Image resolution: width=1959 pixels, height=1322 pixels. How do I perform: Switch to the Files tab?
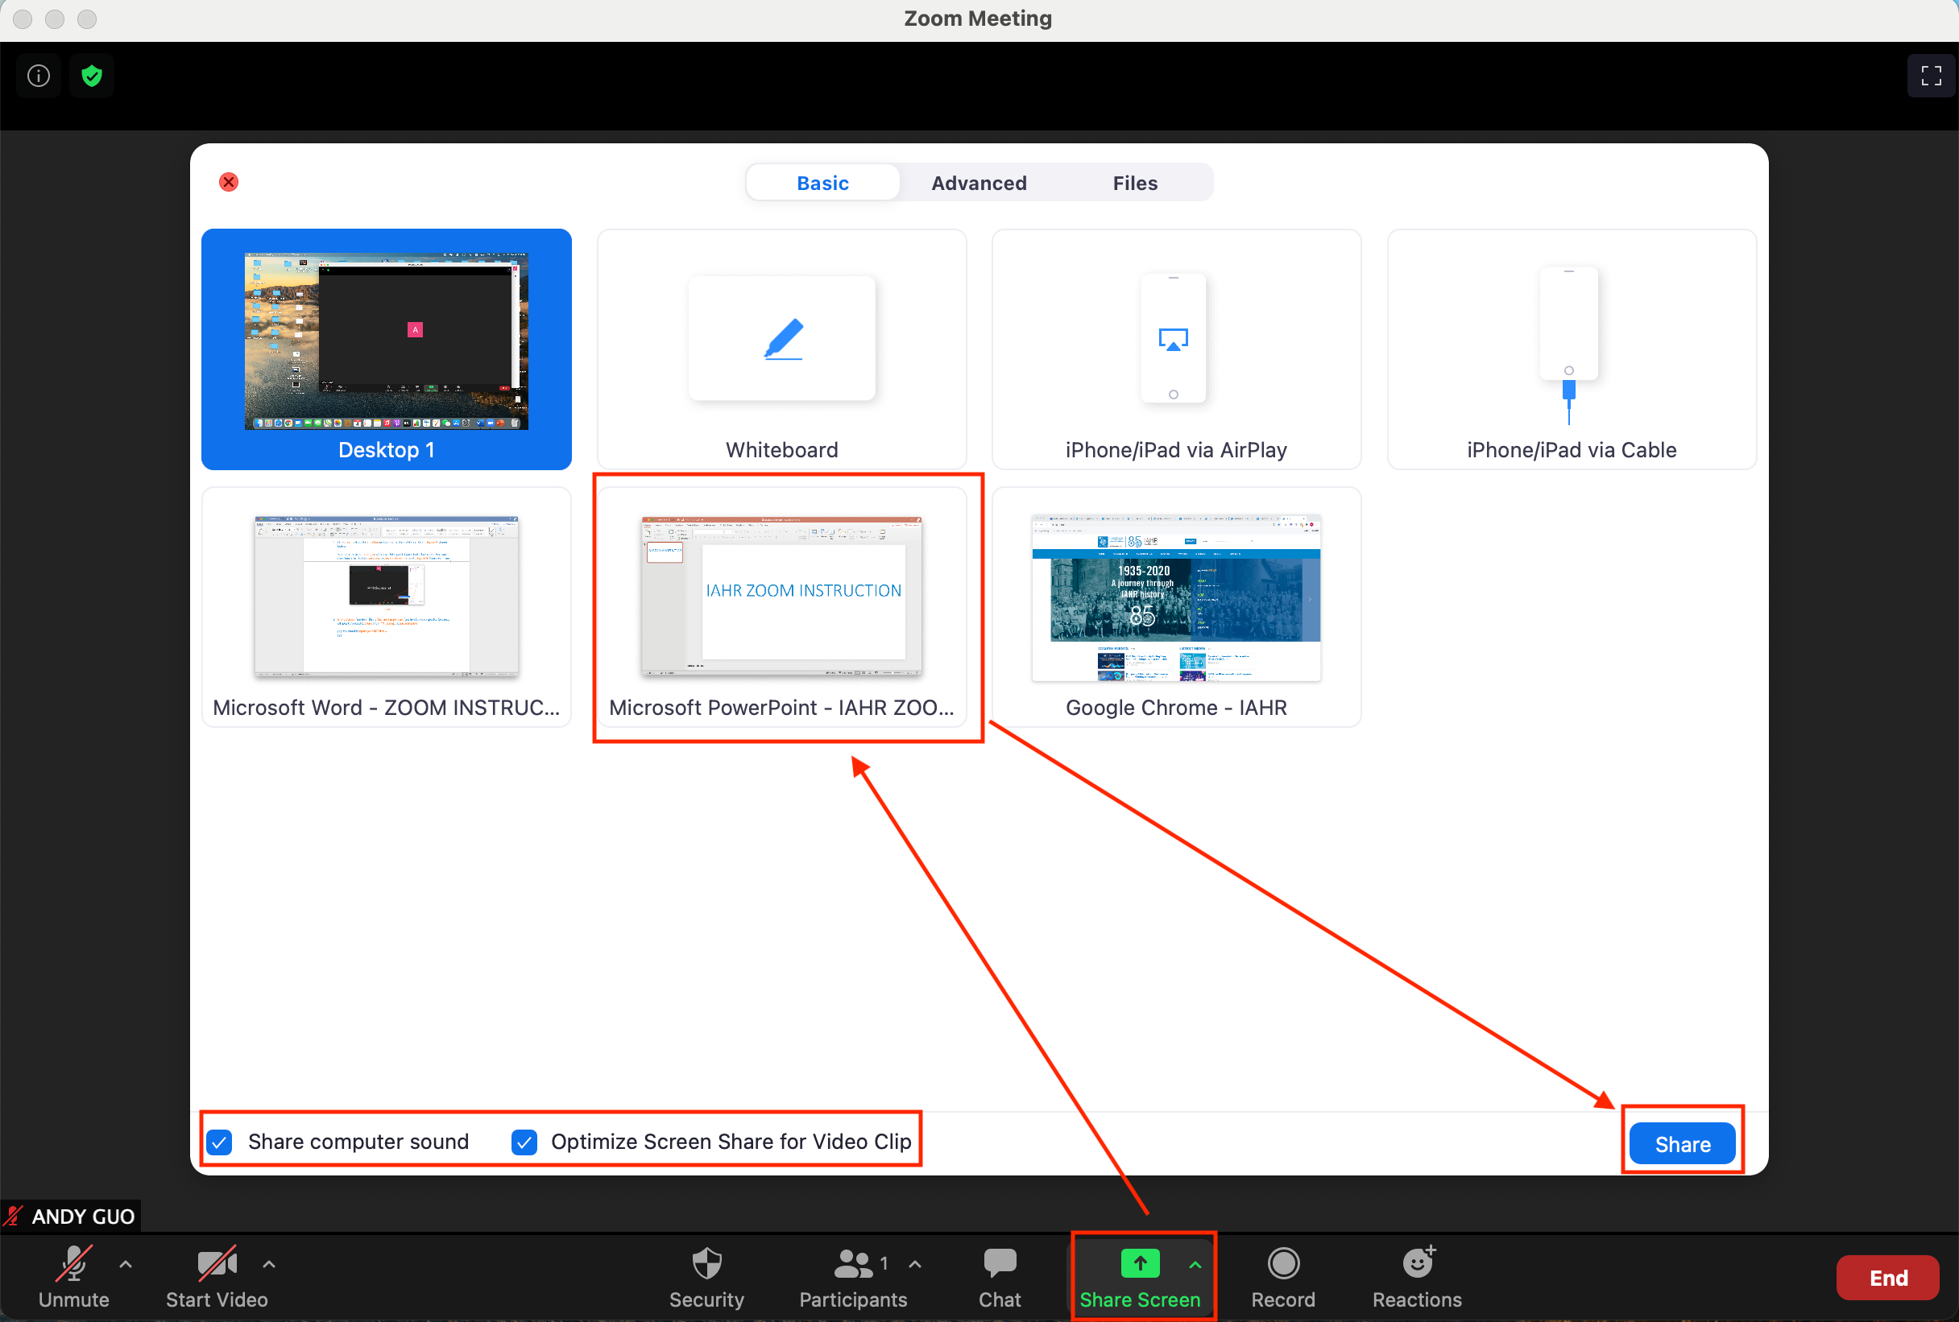click(x=1135, y=183)
